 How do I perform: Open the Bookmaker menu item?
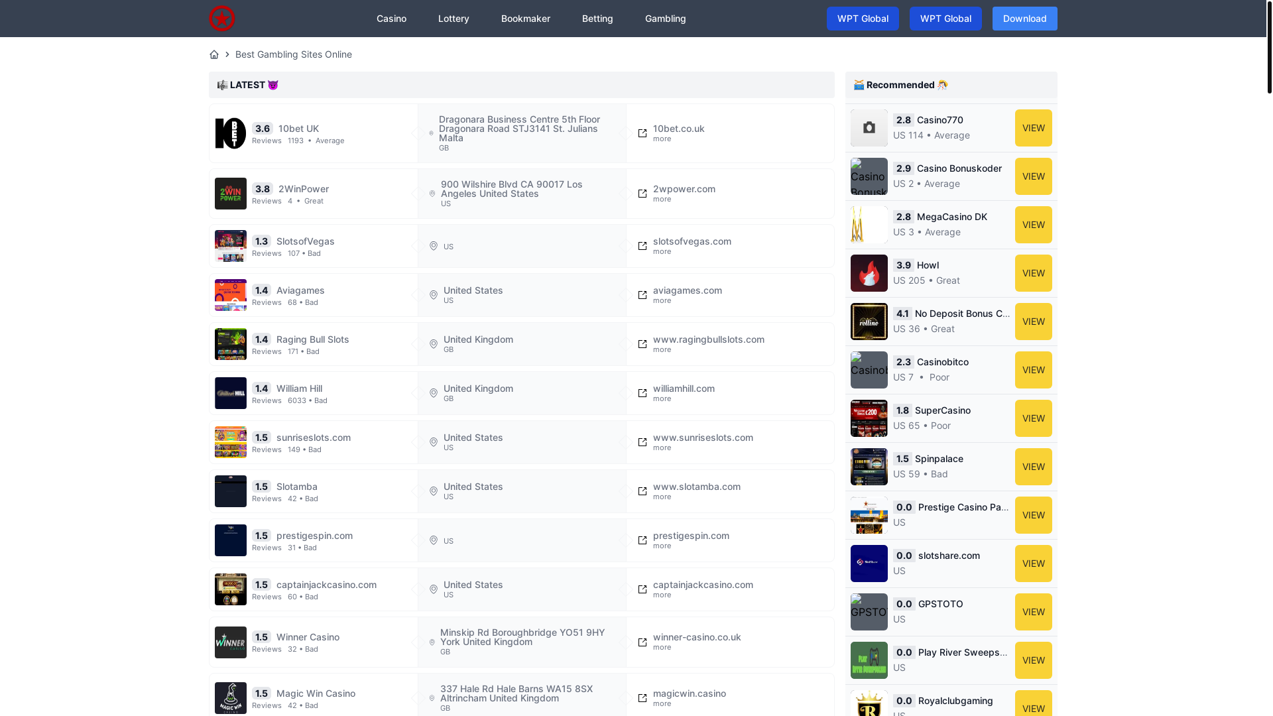click(526, 19)
